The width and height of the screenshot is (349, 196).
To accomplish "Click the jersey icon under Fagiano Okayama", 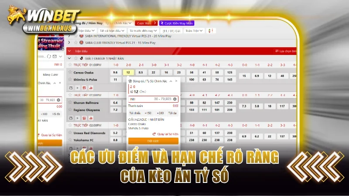I will (x=71, y=118).
